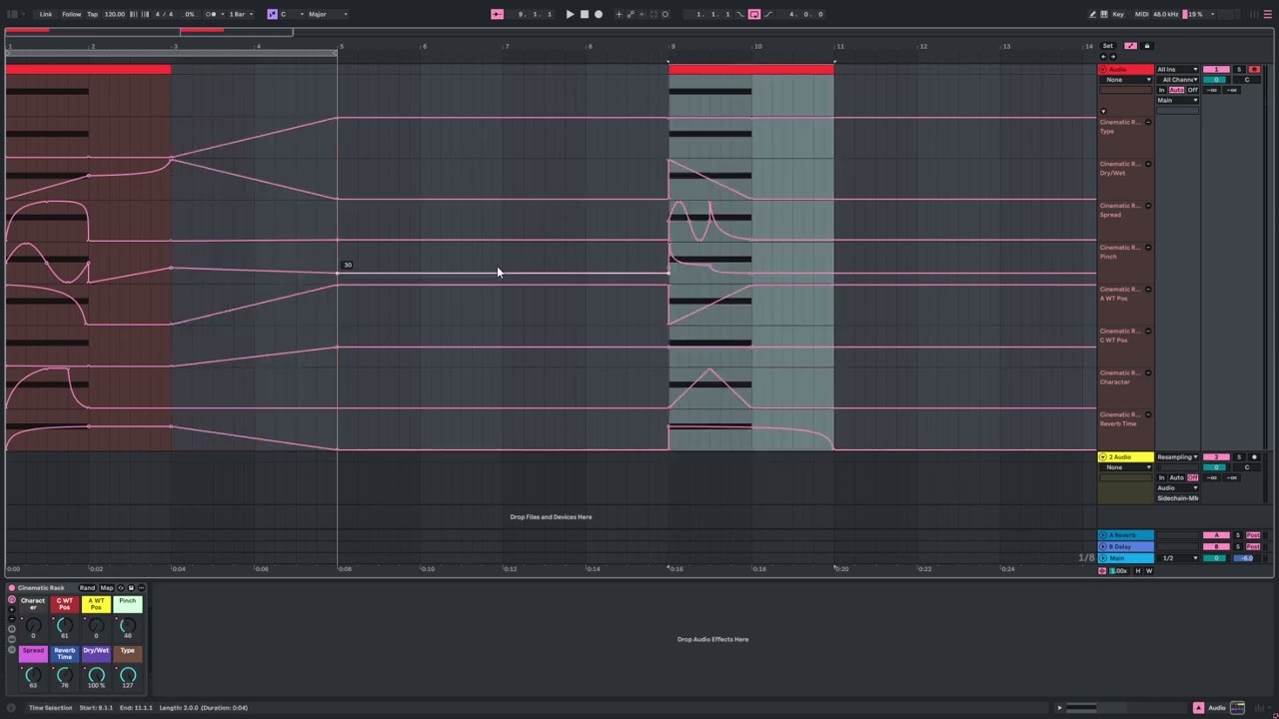The height and width of the screenshot is (719, 1279).
Task: Go to next locator arrow
Action: pos(1111,57)
